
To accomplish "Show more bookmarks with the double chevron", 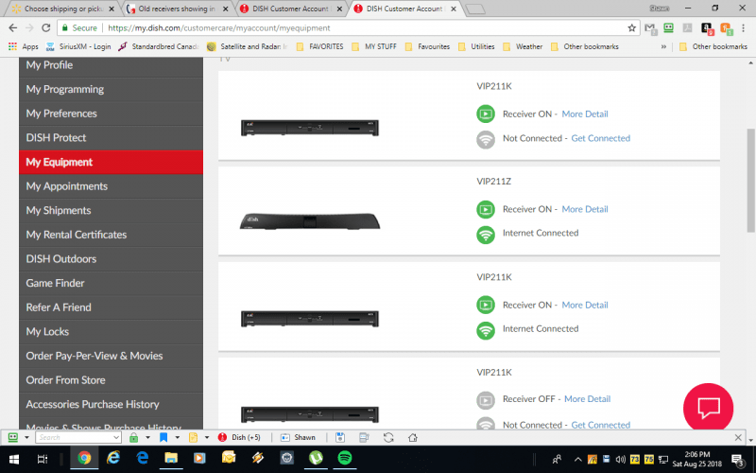I will 663,46.
